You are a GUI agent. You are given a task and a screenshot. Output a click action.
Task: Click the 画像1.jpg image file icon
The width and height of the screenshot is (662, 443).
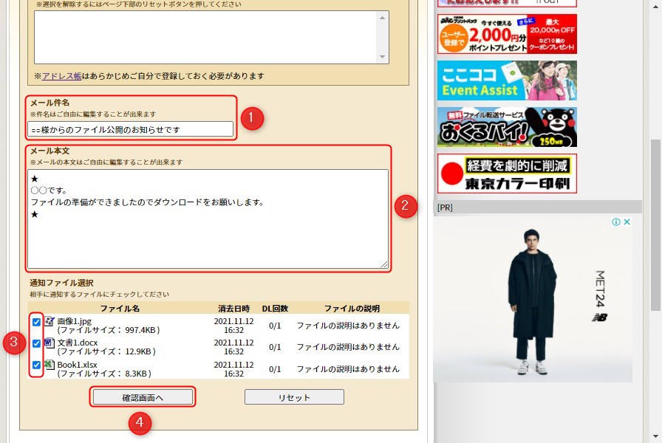tap(50, 321)
